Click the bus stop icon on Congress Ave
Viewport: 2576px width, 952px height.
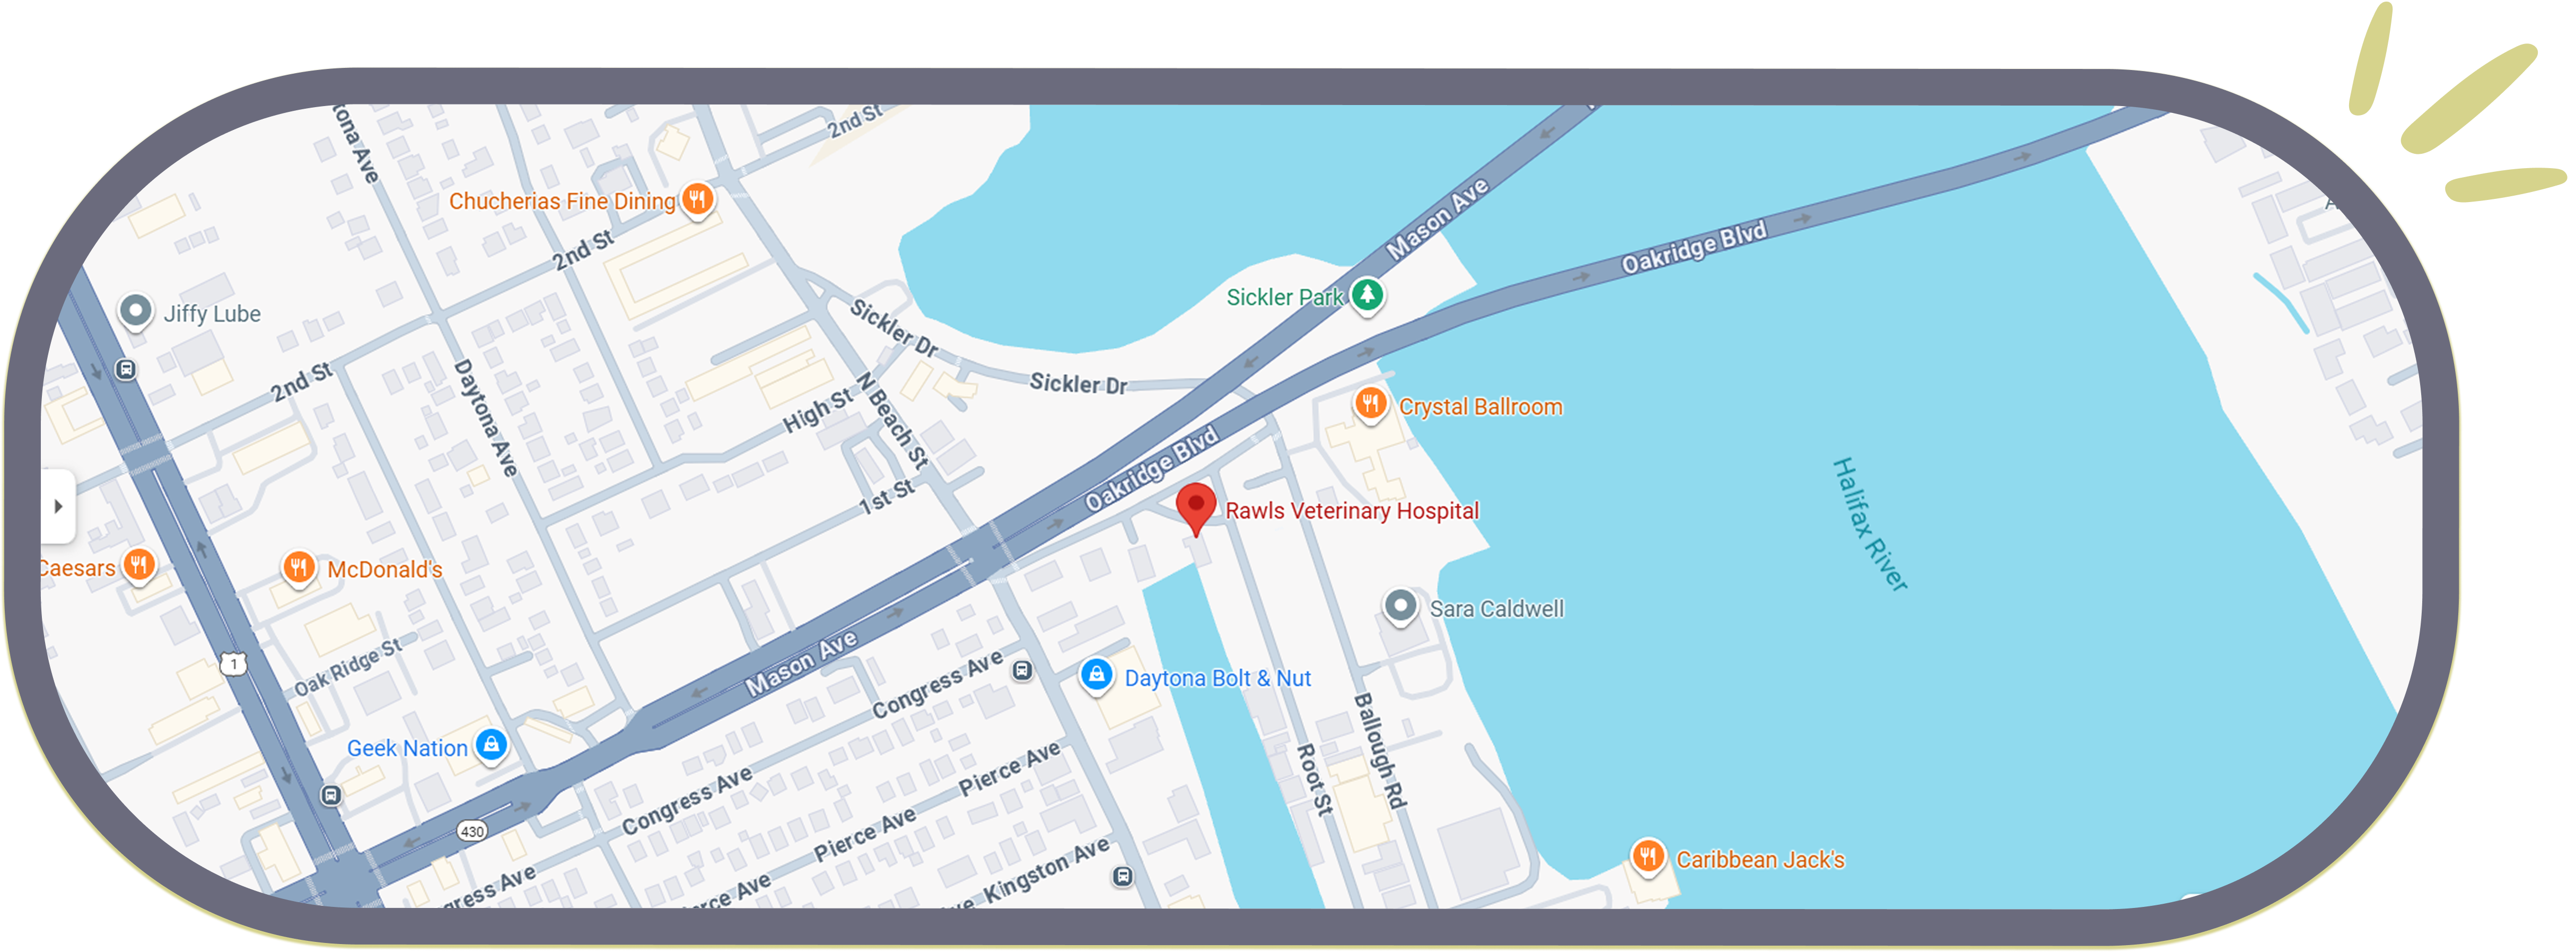coord(1022,670)
